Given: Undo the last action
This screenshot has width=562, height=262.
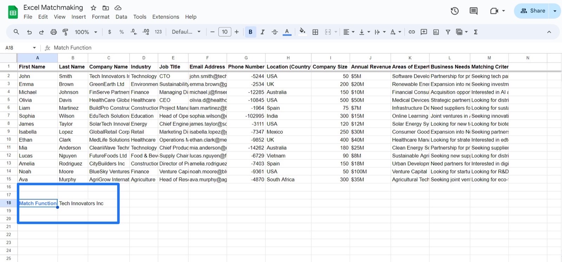Looking at the screenshot, I should (29, 32).
